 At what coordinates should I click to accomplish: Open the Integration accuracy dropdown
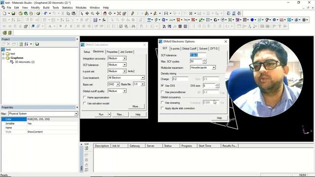125,59
